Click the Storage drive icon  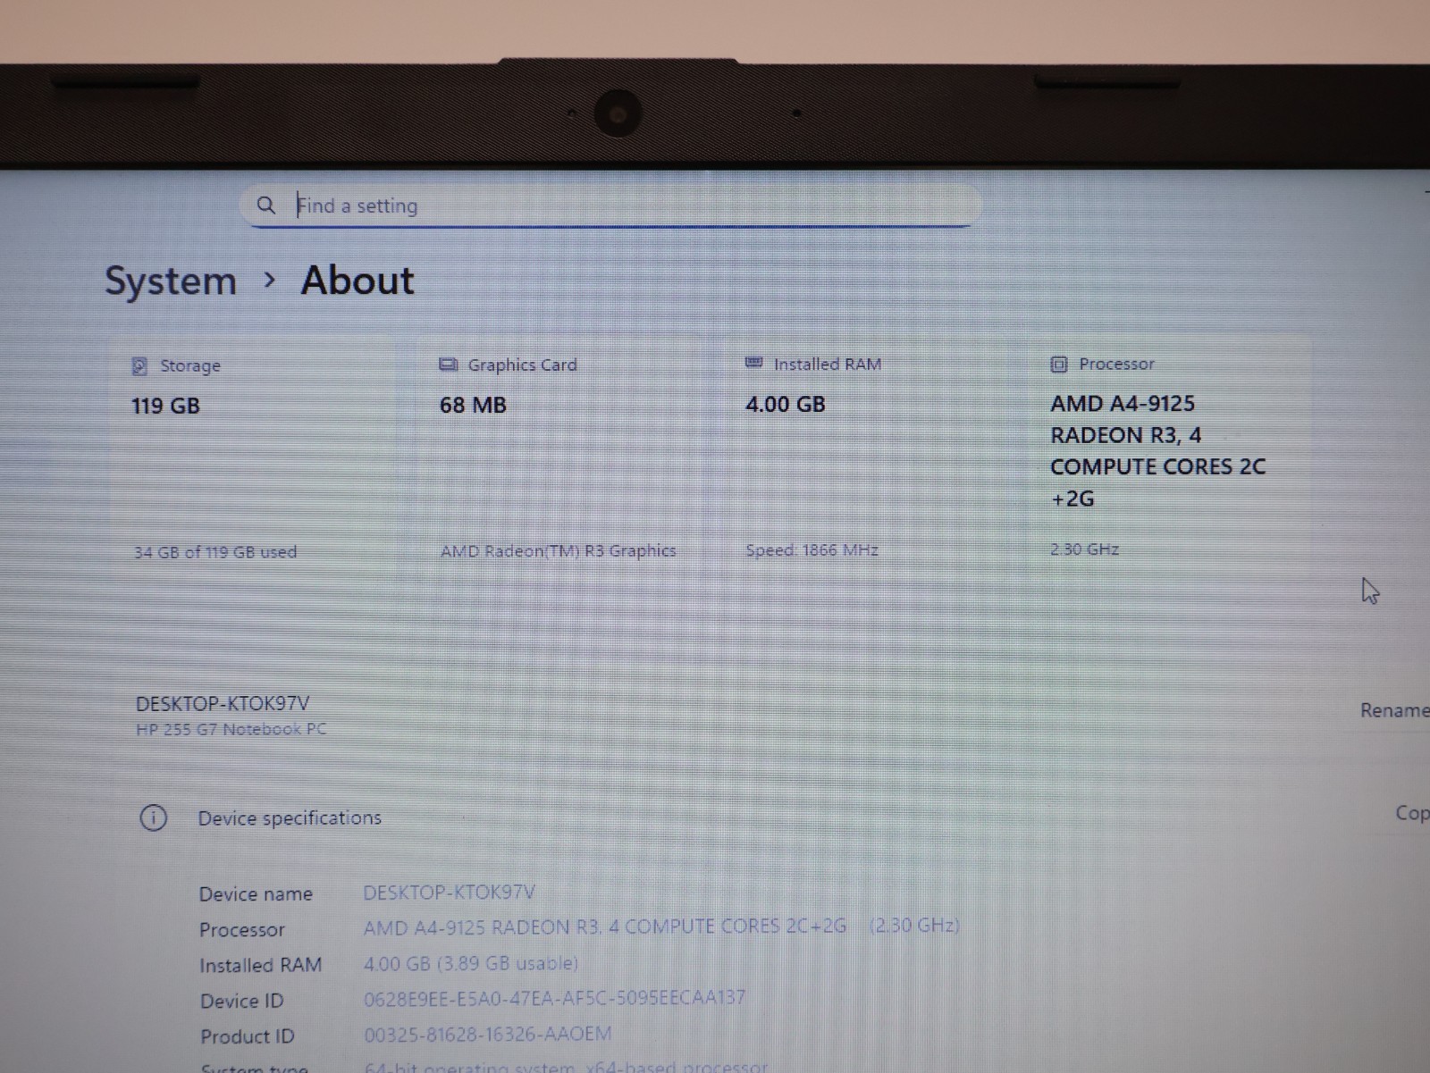[139, 366]
